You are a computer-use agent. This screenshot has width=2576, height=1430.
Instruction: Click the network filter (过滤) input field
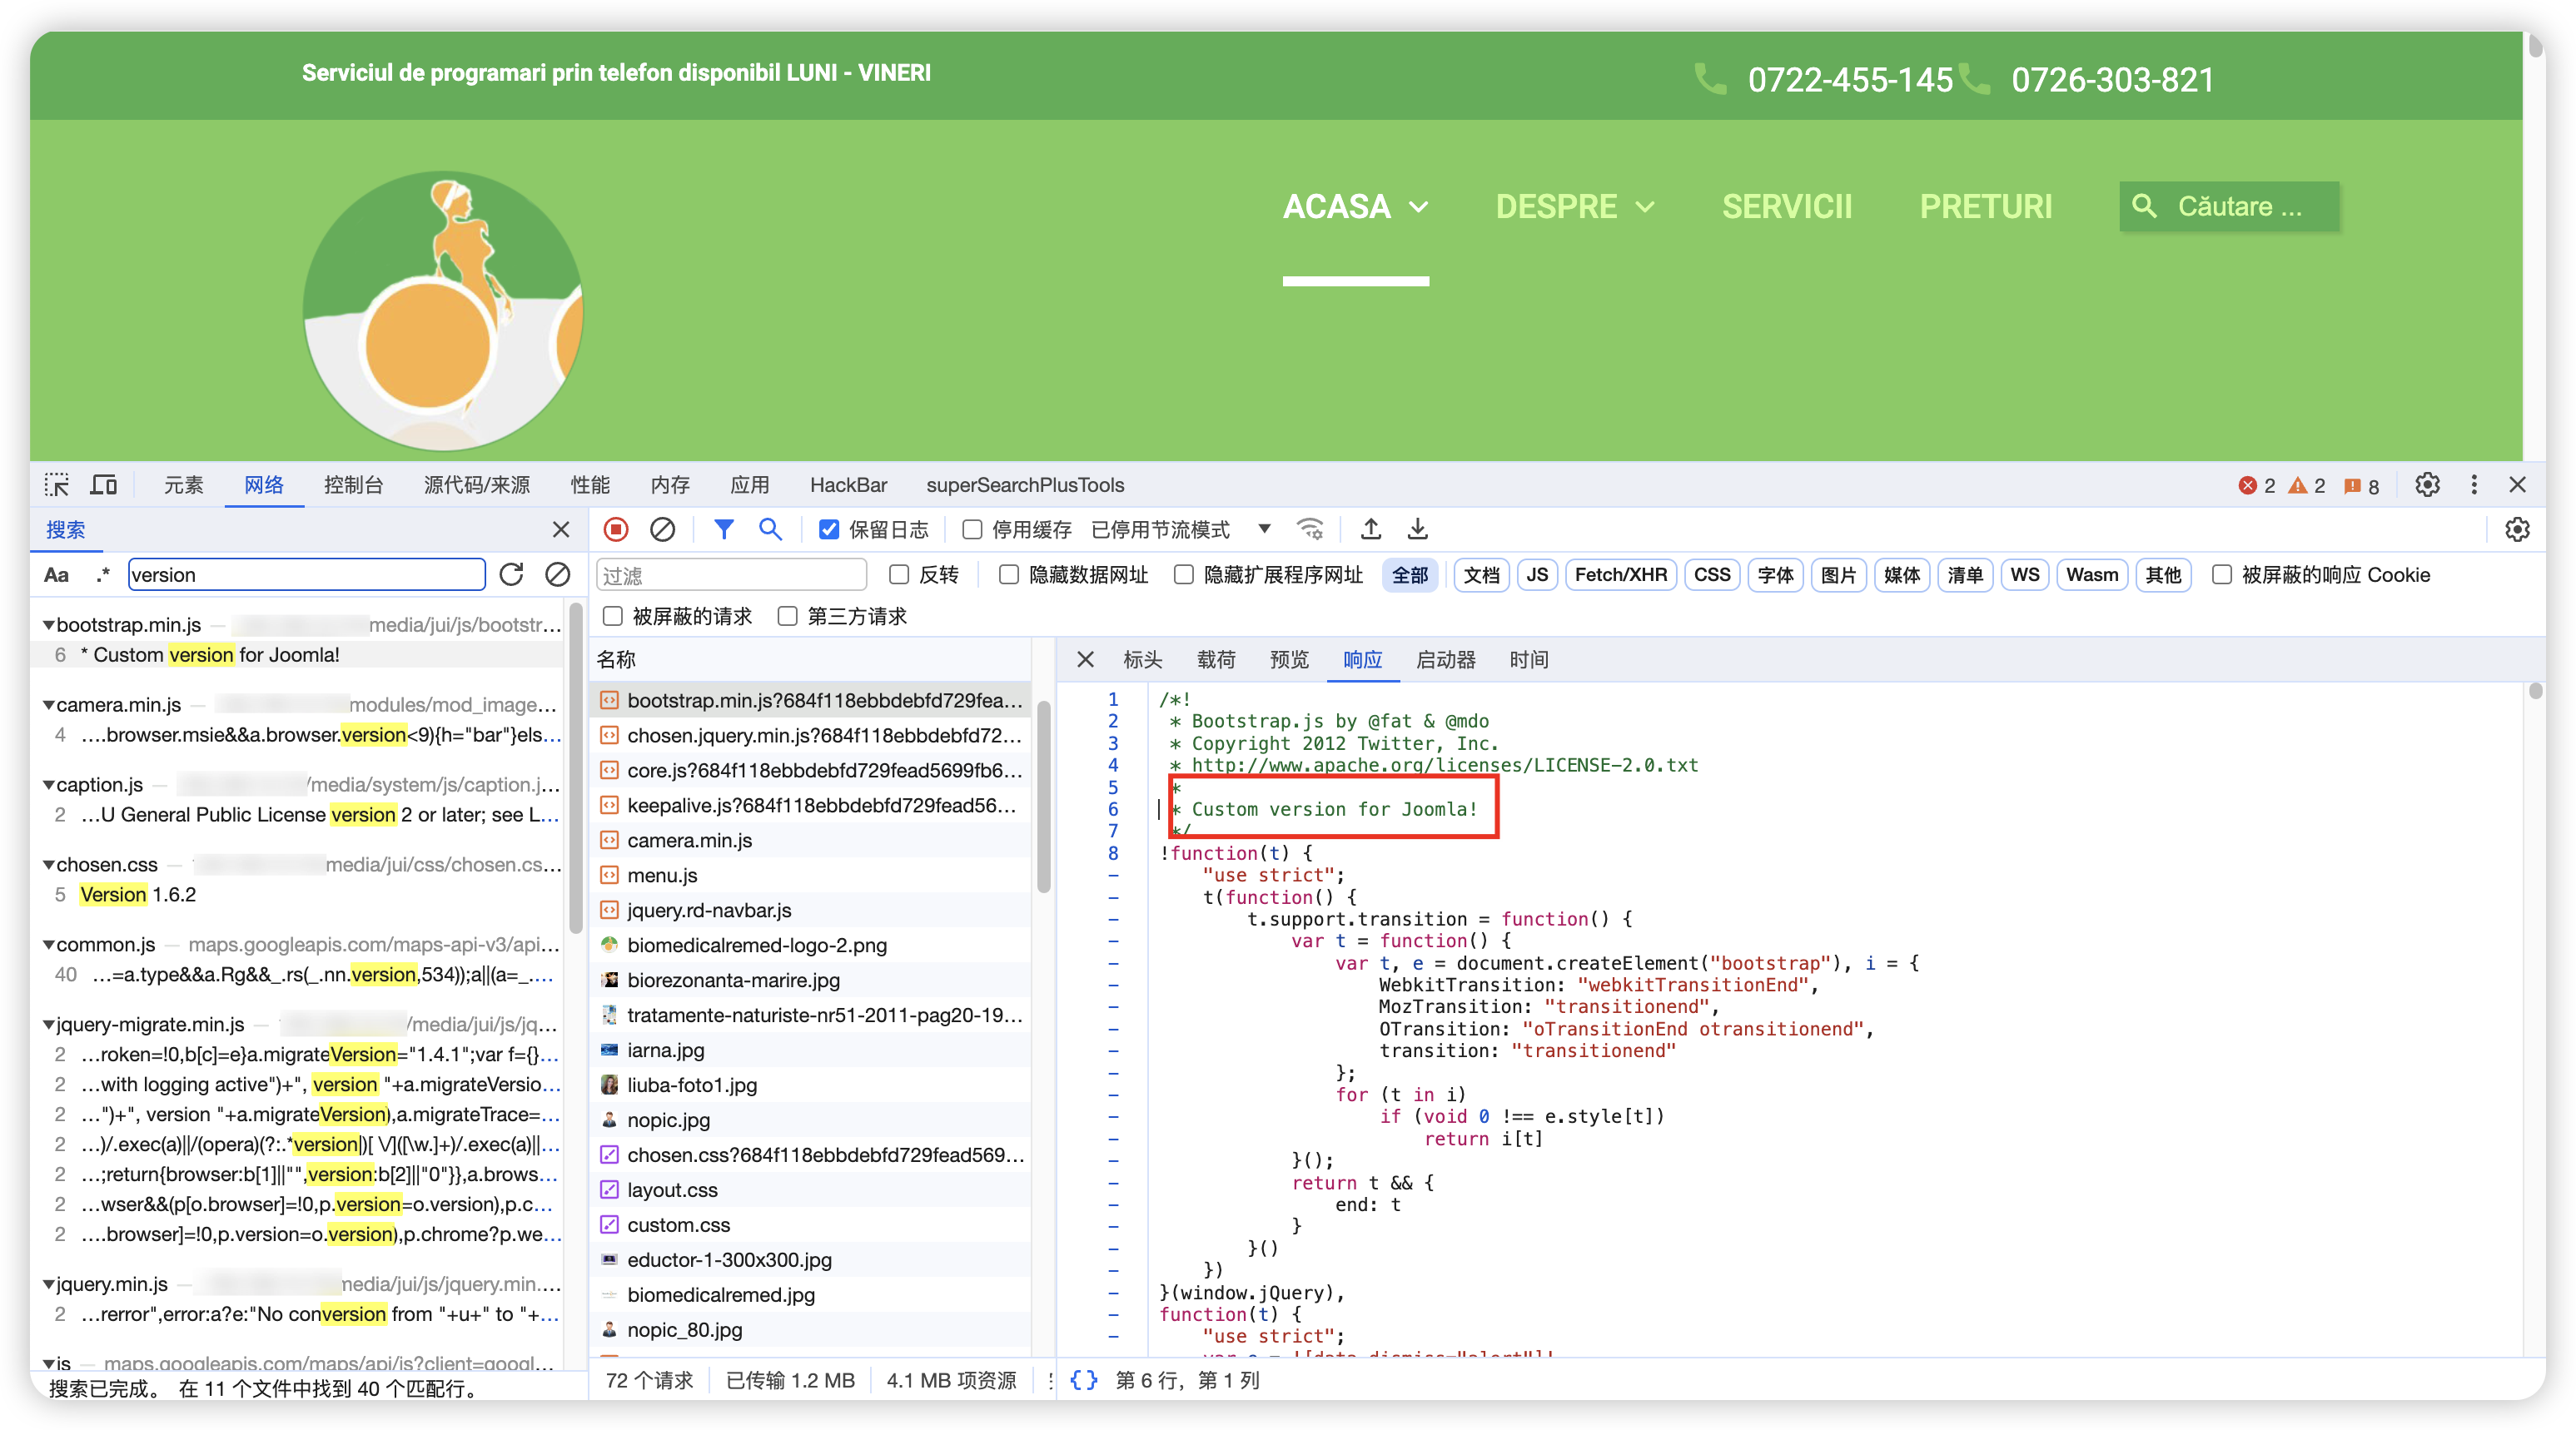pos(731,575)
